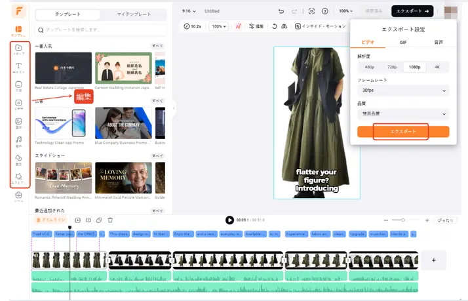Screen dimensions: 468x301
Task: Select the ビデオ export tab
Action: pos(368,42)
